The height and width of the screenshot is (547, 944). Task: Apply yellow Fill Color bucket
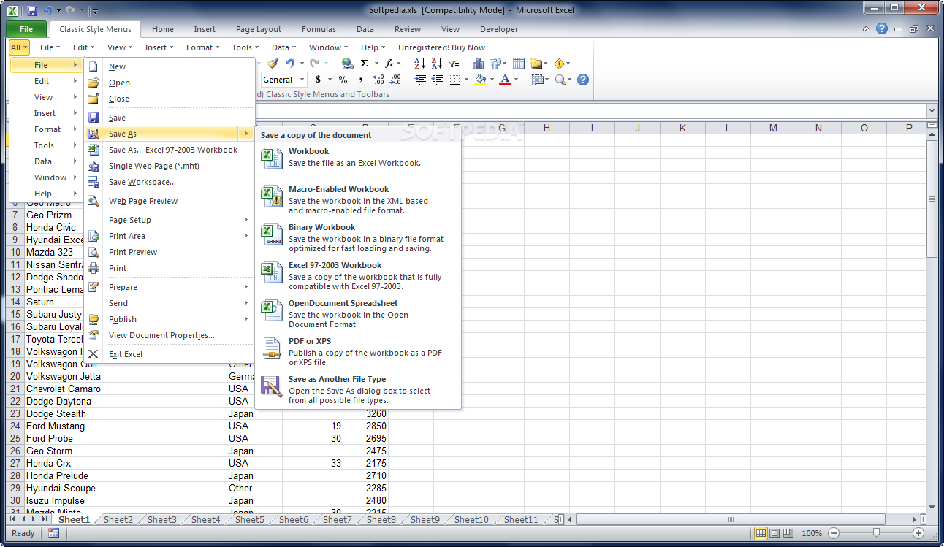click(x=480, y=80)
